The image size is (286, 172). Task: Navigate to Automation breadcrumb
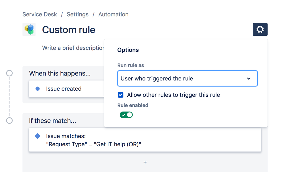(x=113, y=14)
